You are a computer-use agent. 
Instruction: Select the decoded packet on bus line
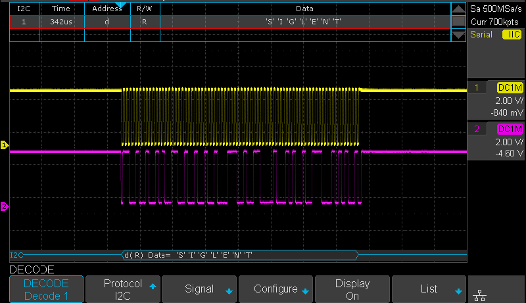(x=239, y=254)
